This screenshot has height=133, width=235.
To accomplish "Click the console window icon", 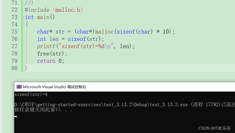I will coord(19,87).
